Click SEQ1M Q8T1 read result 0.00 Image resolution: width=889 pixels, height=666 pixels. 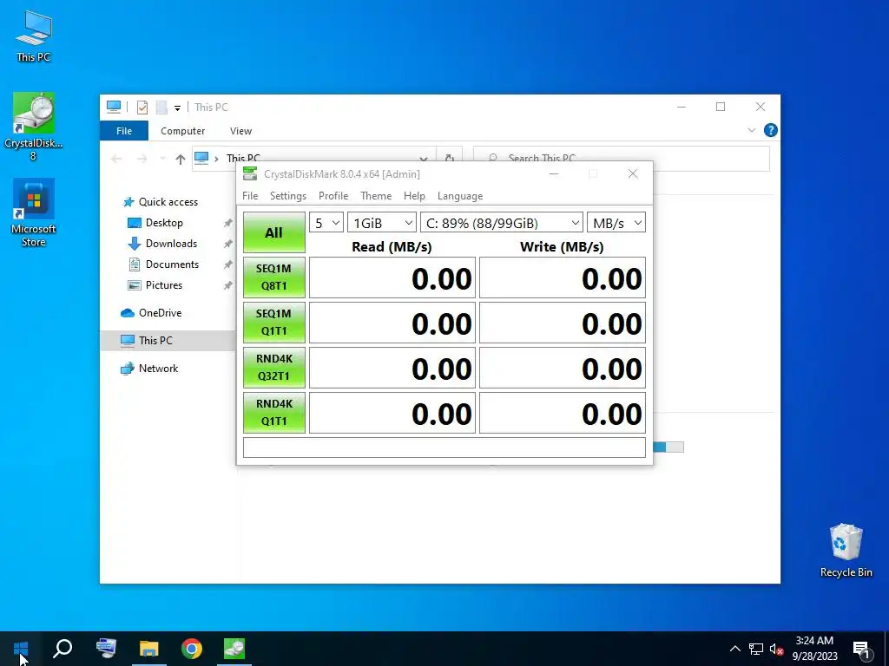(x=392, y=277)
